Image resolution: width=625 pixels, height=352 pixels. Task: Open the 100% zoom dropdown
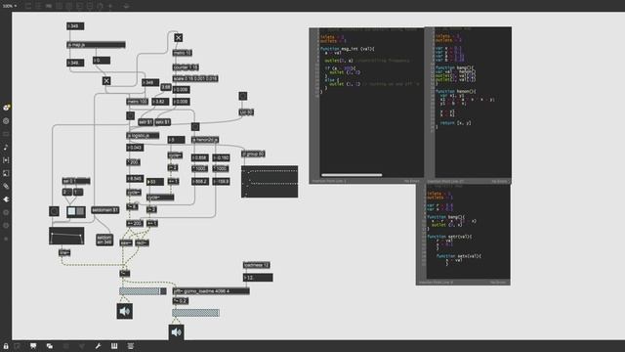pyautogui.click(x=9, y=6)
